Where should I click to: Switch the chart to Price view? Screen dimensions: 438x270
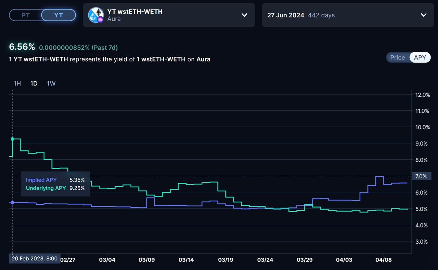397,57
